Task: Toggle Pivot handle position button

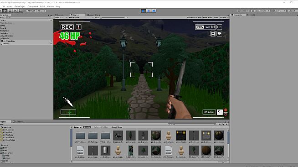Action: pyautogui.click(x=31, y=11)
